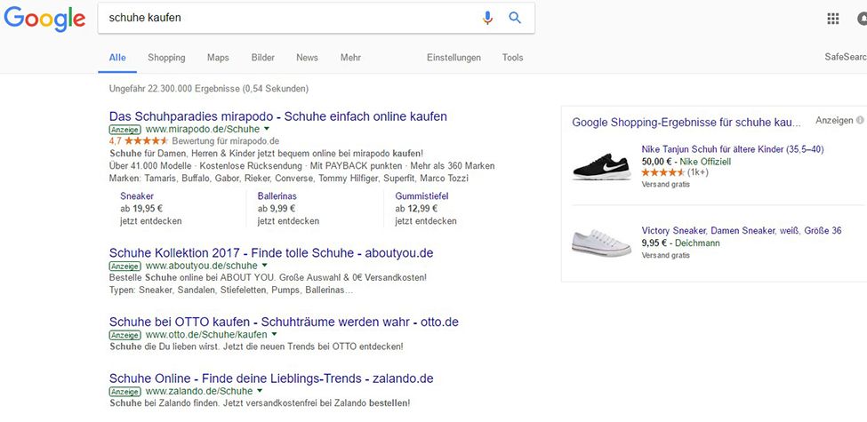The image size is (867, 422).
Task: Click the ab 12,99 € price
Action: pyautogui.click(x=416, y=208)
